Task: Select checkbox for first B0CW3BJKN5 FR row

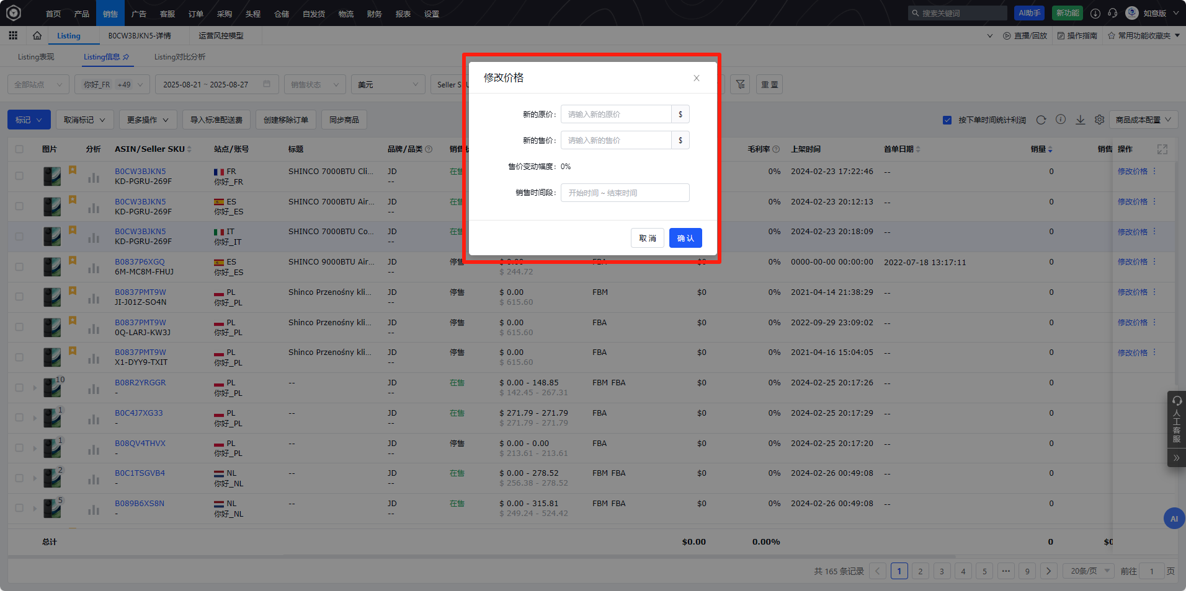Action: 19,176
